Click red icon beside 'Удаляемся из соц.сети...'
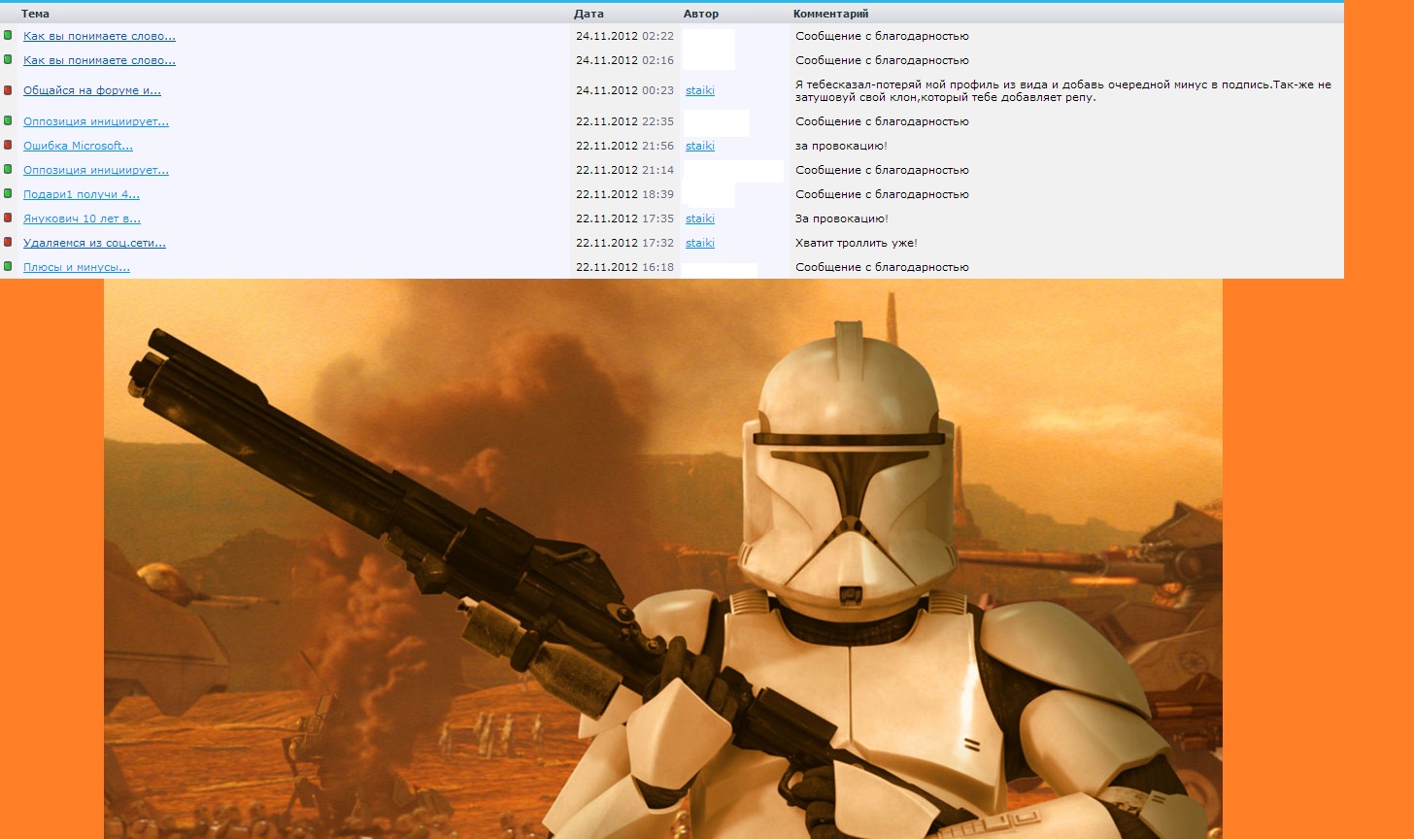 click(x=8, y=242)
